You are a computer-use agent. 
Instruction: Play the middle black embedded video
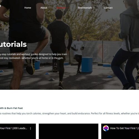click(69, 131)
